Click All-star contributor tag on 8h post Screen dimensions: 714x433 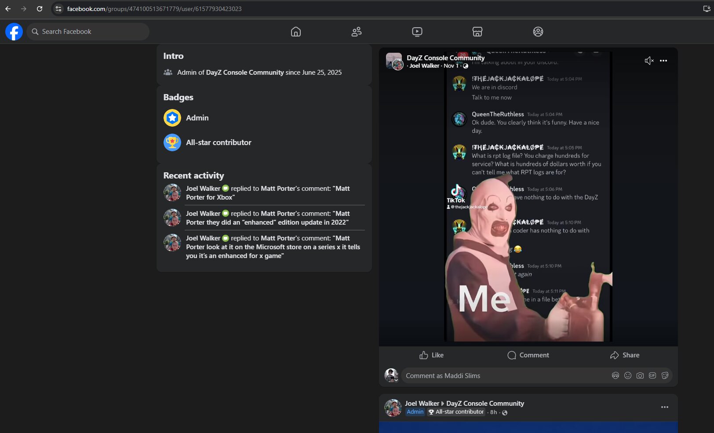click(456, 412)
